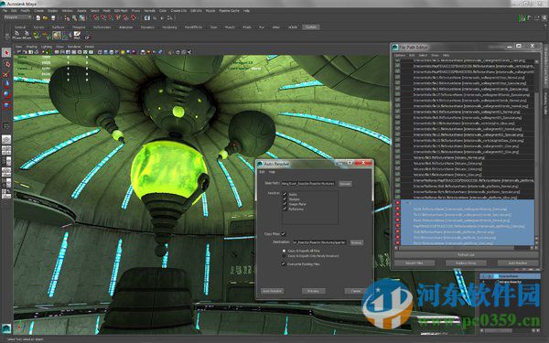549x343 pixels.
Task: Click the select by hierarchy icon
Action: 67,17
